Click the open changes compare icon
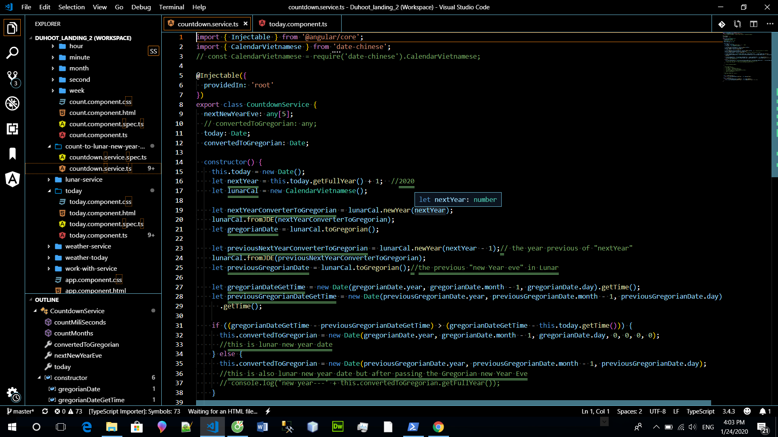 (737, 24)
